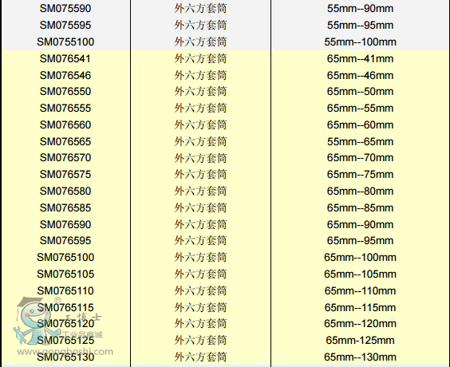Click the SM0755100 model cell
The height and width of the screenshot is (367, 450).
[x=65, y=42]
